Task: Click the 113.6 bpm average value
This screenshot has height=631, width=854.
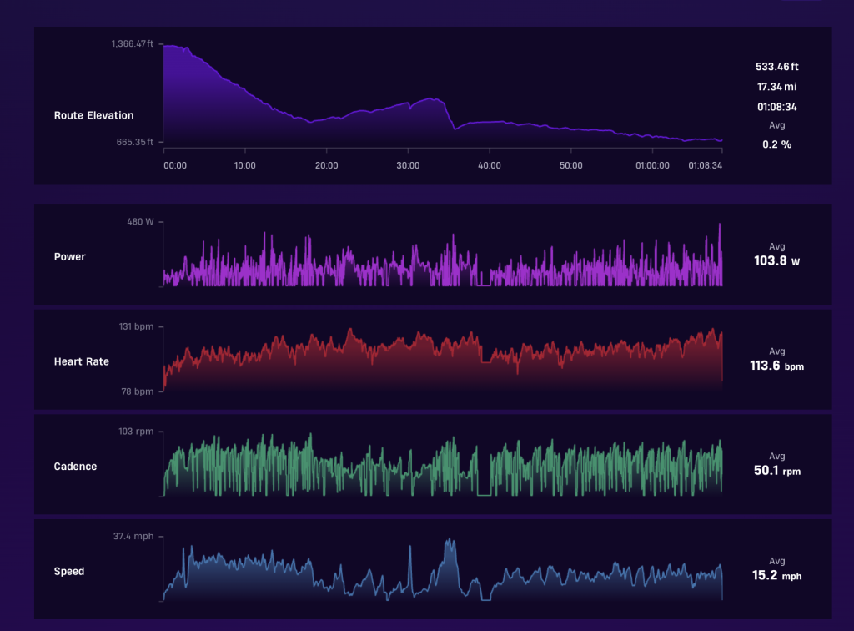Action: [x=777, y=366]
